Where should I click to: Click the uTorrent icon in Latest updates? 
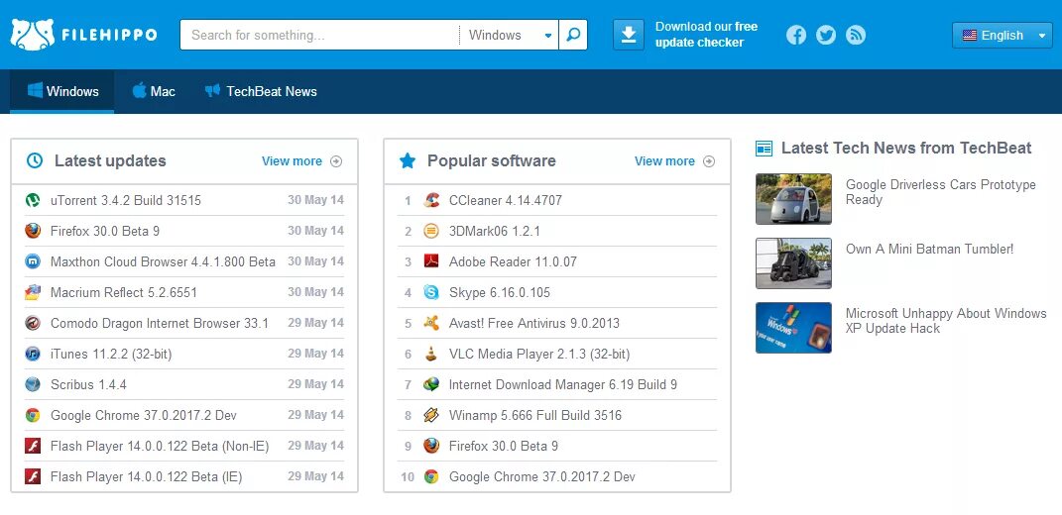(33, 200)
